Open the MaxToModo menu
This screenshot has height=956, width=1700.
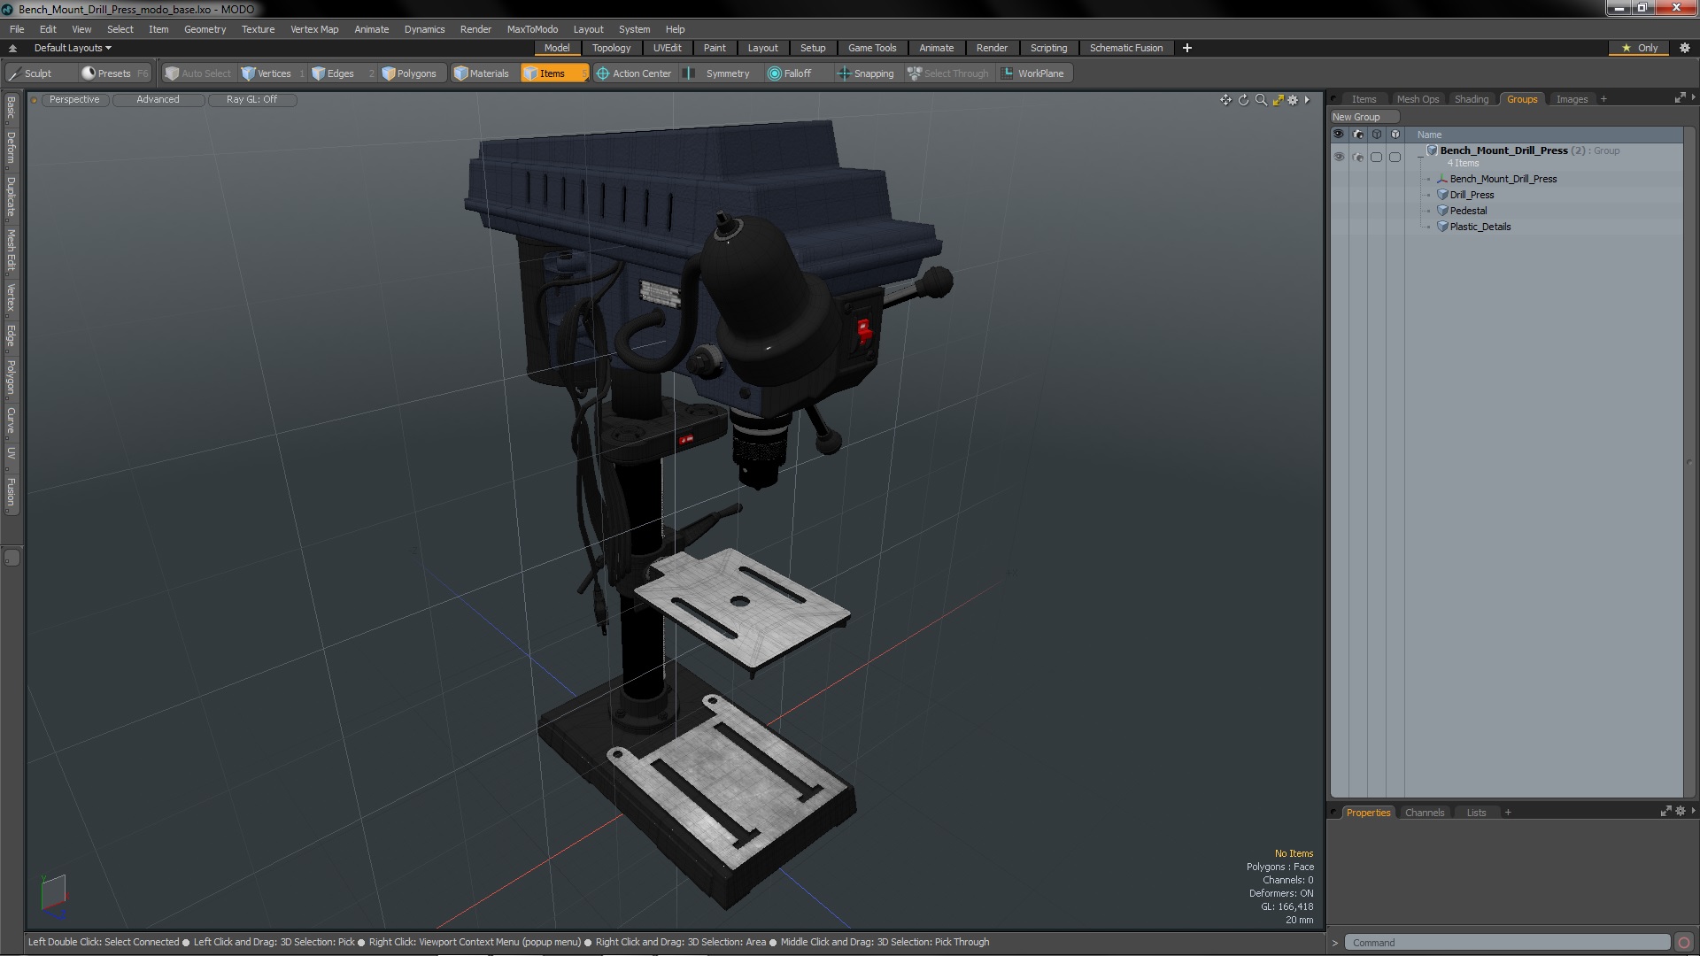(532, 29)
